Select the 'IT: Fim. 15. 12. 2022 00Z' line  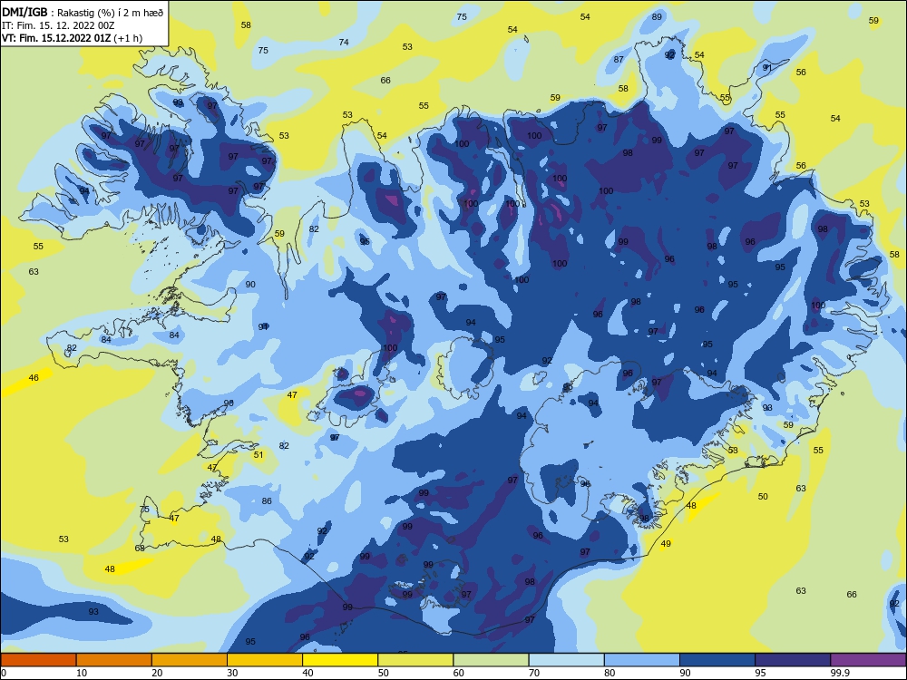[x=58, y=26]
